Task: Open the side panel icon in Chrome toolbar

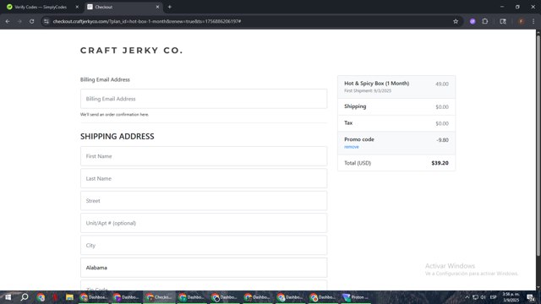Action: point(503,21)
